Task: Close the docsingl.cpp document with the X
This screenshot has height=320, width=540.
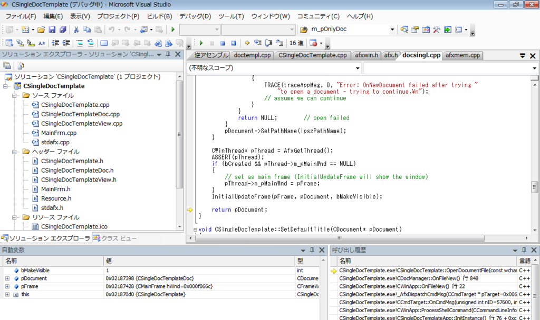Action: coord(533,56)
